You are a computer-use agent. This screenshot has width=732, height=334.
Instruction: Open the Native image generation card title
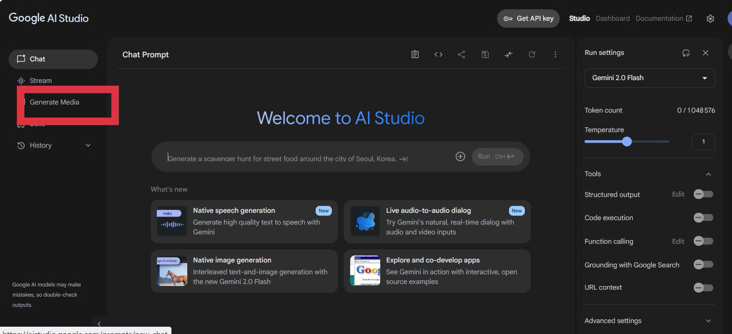pyautogui.click(x=232, y=260)
